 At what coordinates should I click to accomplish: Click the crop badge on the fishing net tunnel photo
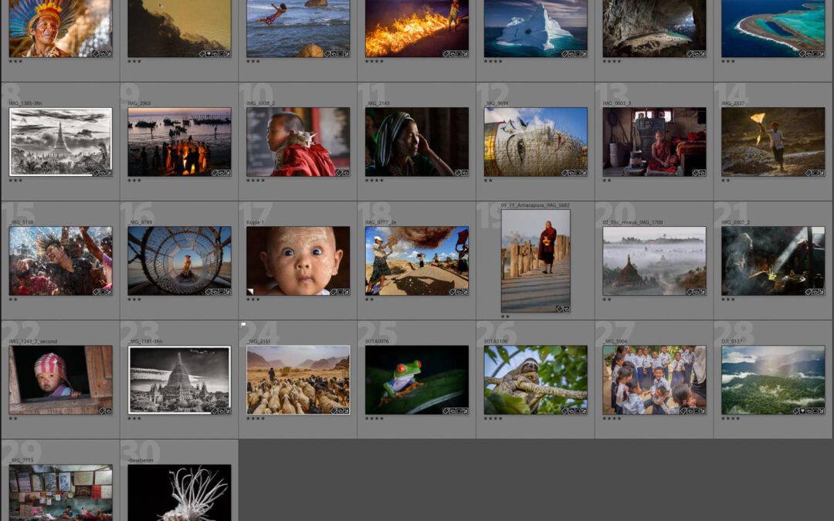[x=221, y=292]
